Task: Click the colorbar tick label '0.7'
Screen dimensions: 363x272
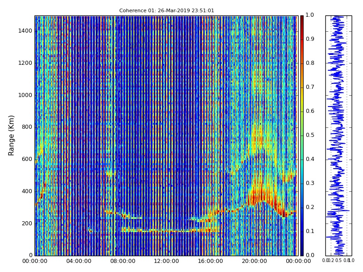Action: (x=310, y=87)
